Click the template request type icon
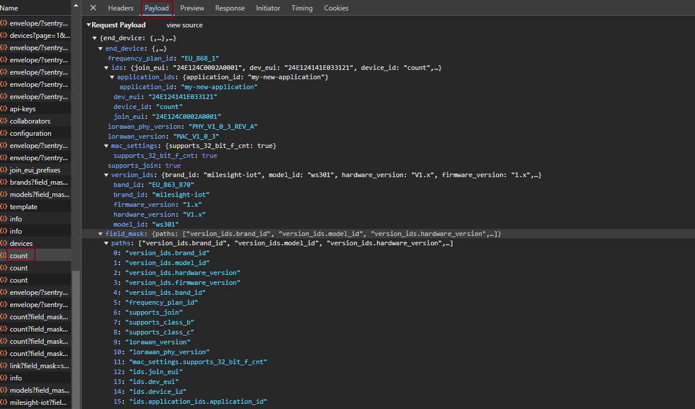 click(x=3, y=206)
